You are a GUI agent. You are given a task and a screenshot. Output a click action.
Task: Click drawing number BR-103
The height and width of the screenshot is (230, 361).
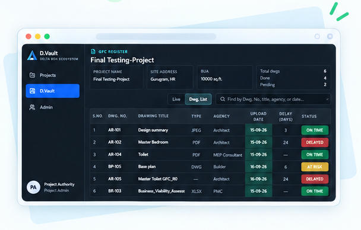115,191
